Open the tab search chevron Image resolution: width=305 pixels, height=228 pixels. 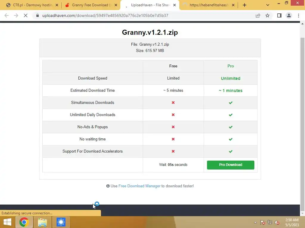(268, 5)
